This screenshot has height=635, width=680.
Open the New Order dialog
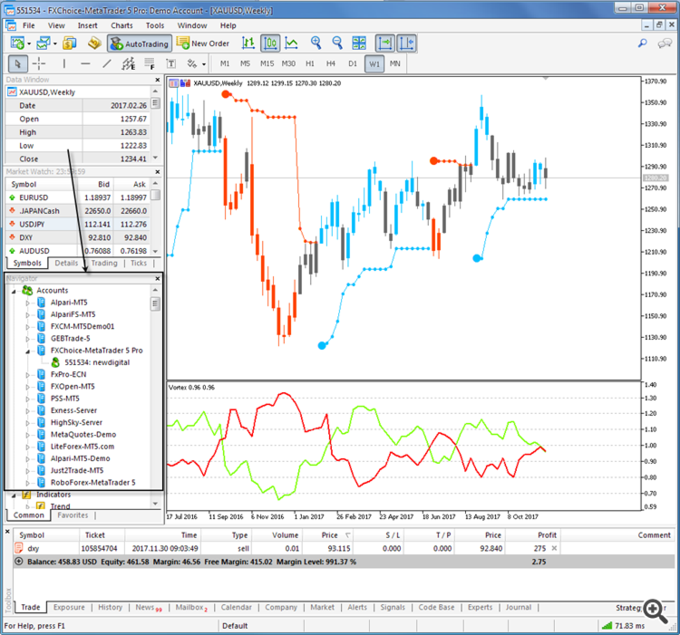tap(203, 43)
